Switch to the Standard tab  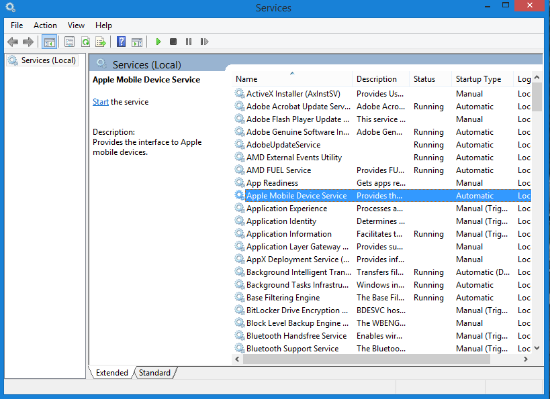pos(154,373)
